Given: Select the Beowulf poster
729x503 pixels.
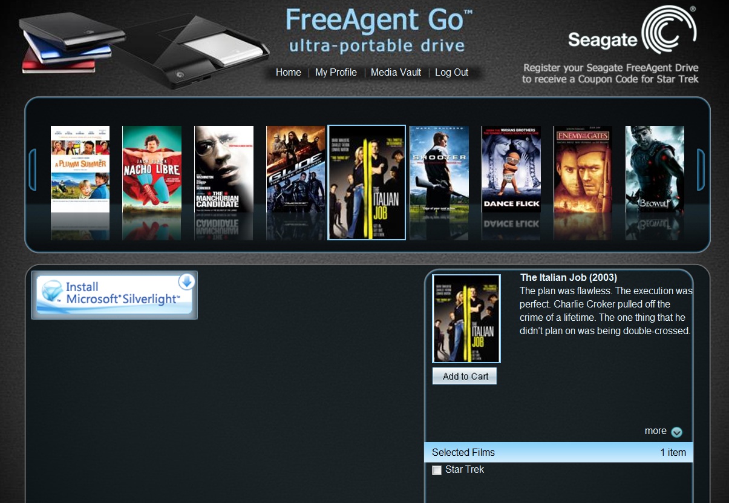Looking at the screenshot, I should [655, 169].
